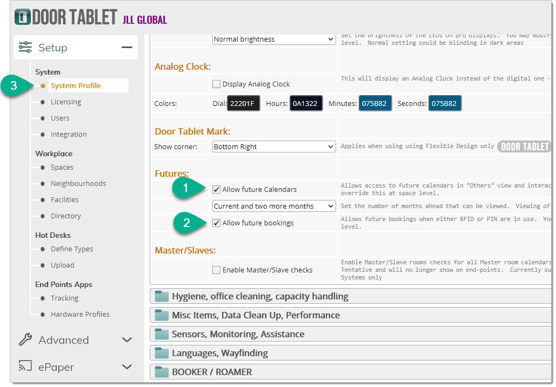Enable the Display Analog Clock checkbox

point(217,84)
